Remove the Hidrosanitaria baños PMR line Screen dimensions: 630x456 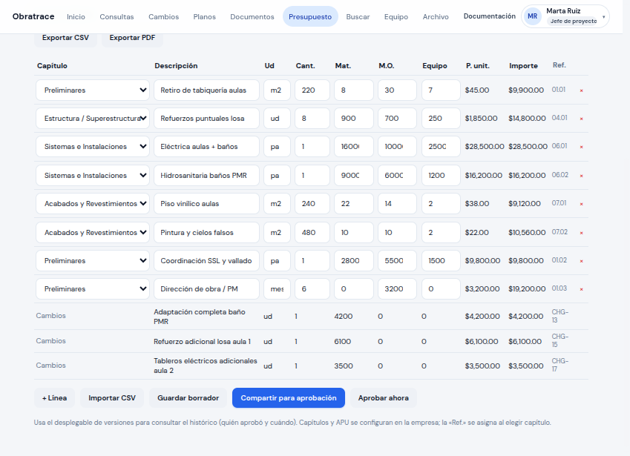click(x=581, y=176)
